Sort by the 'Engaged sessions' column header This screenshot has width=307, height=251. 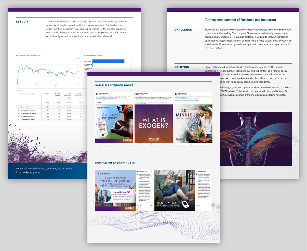pos(57,95)
